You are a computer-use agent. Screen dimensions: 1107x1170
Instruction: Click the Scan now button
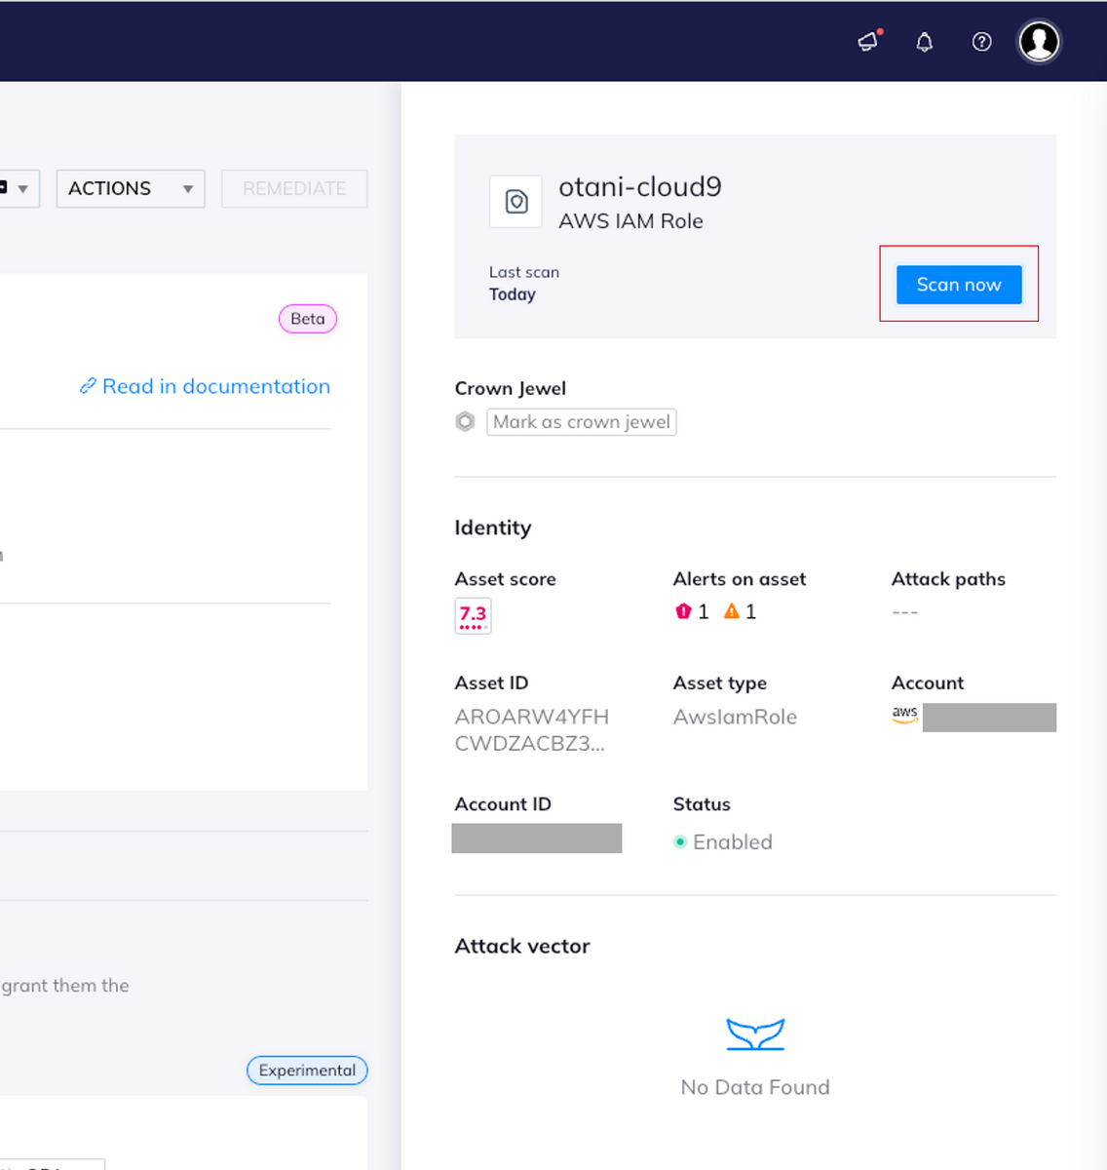click(959, 285)
